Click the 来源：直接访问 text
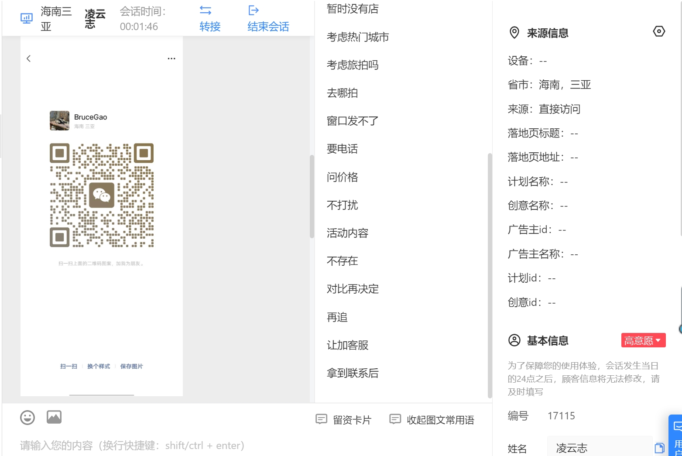The height and width of the screenshot is (456, 682). coord(544,109)
